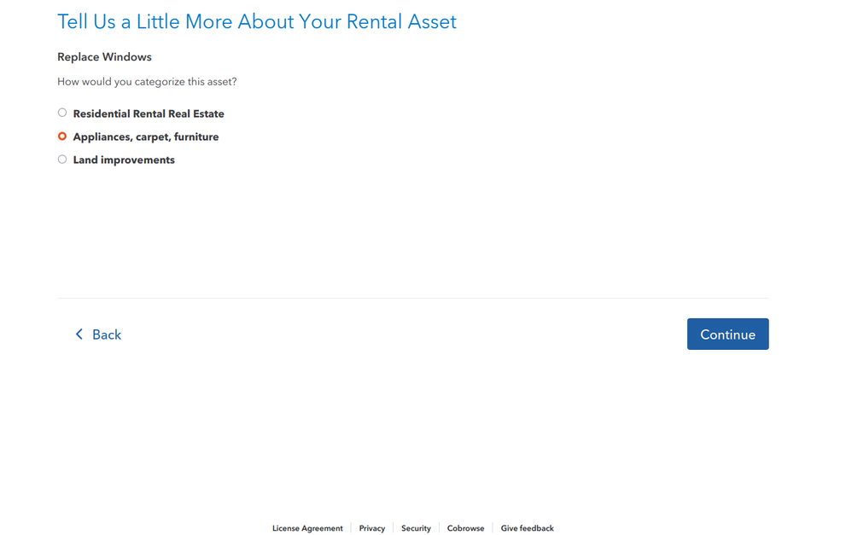This screenshot has width=852, height=535.
Task: Click the Continue button
Action: coord(727,334)
